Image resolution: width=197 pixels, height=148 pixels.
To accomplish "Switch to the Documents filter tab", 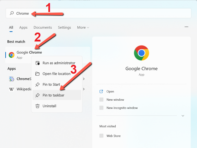I will (x=43, y=27).
